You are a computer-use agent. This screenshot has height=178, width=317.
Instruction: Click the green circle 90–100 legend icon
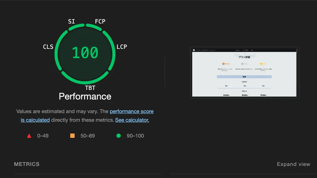119,136
